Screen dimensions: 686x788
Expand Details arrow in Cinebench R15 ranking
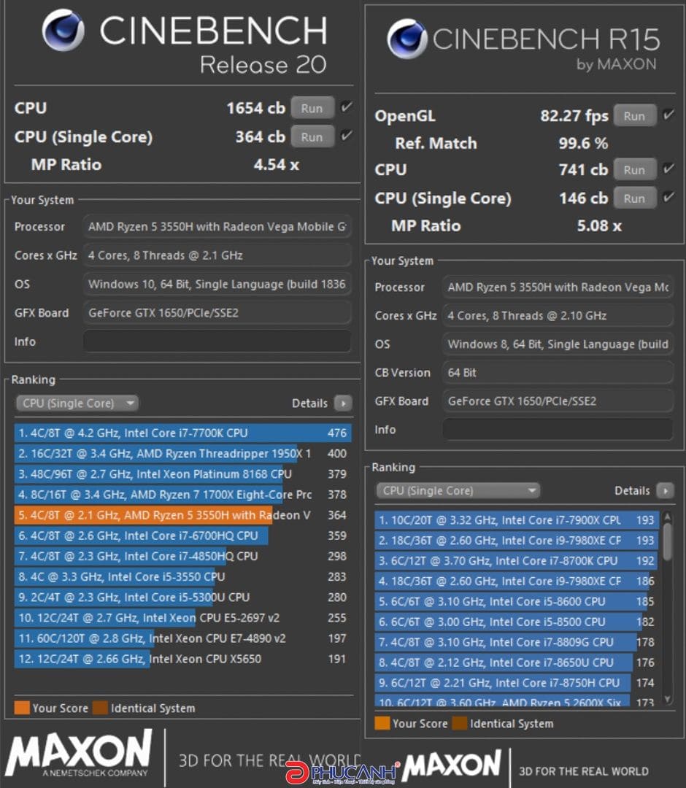click(x=666, y=490)
